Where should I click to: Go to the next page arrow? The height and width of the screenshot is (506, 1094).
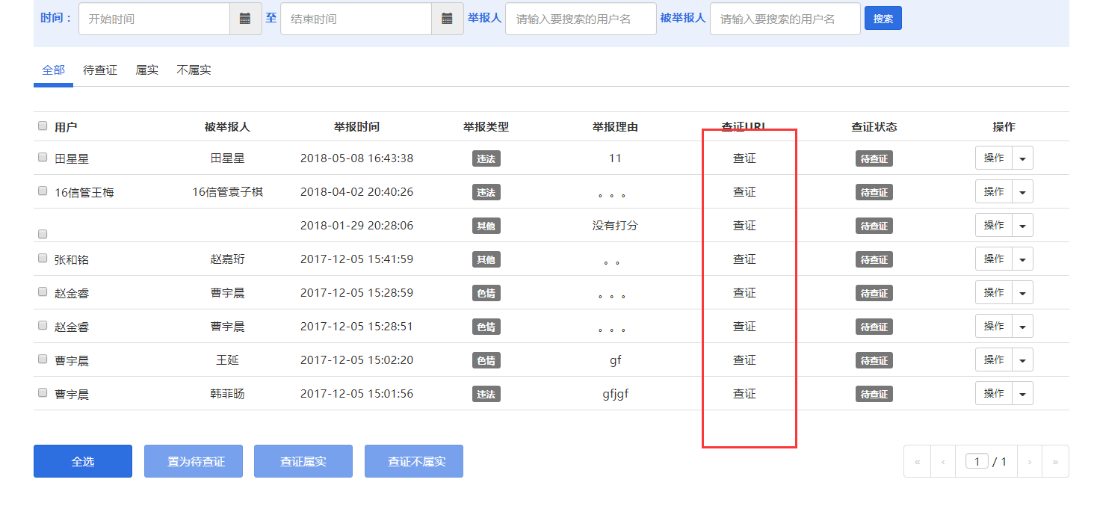tap(1029, 462)
